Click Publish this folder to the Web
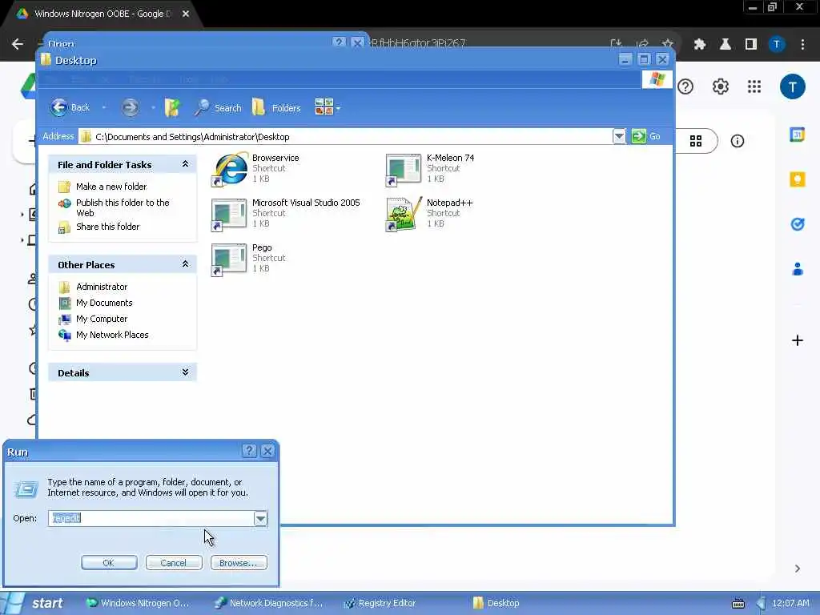This screenshot has width=820, height=615. pyautogui.click(x=123, y=207)
